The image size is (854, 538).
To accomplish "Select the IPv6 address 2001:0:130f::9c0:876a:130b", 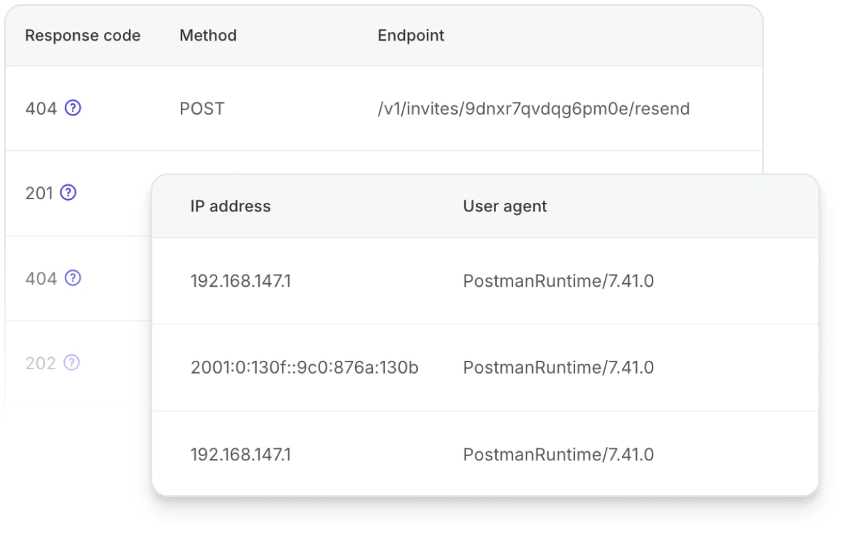I will tap(305, 368).
